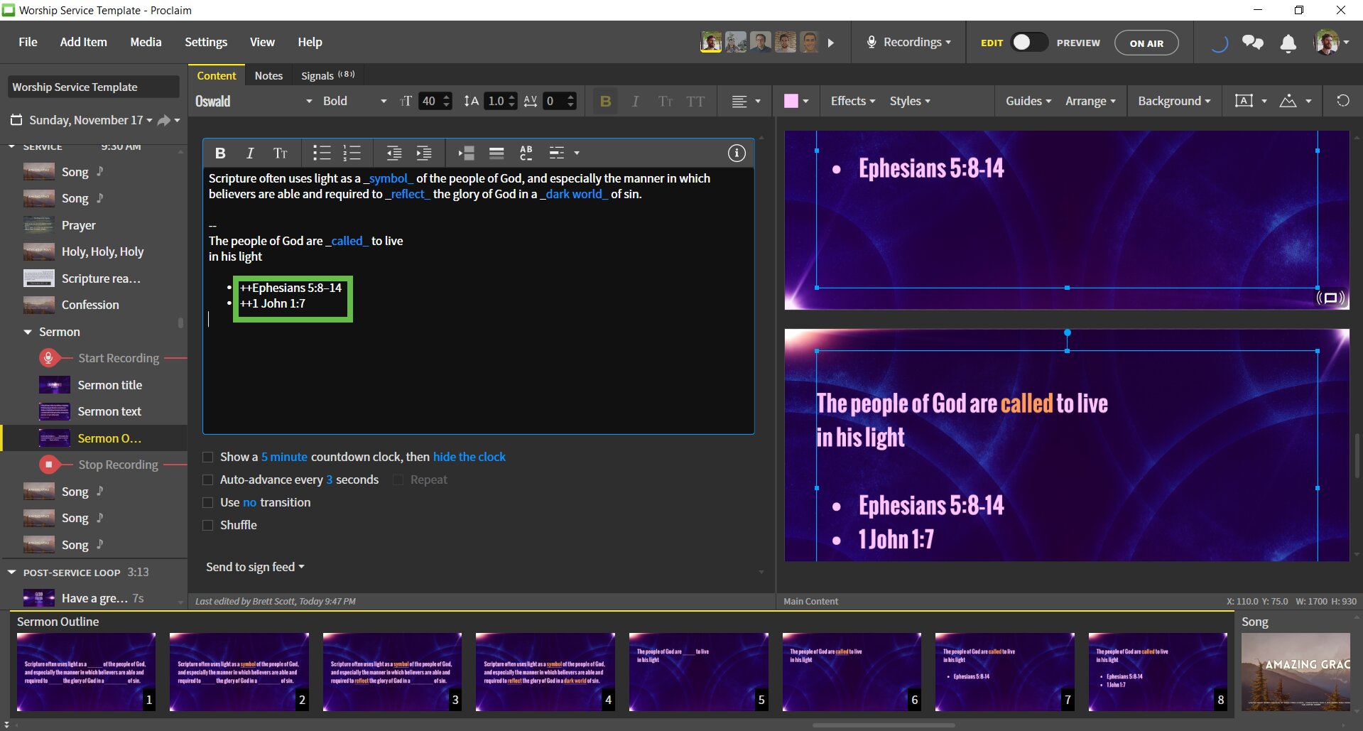Increase font size stepper
The width and height of the screenshot is (1363, 731).
point(447,97)
